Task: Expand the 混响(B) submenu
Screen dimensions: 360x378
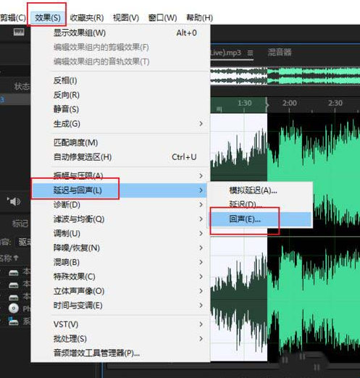Action: click(120, 262)
